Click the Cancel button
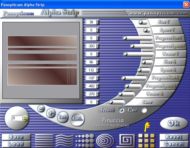 click(174, 144)
